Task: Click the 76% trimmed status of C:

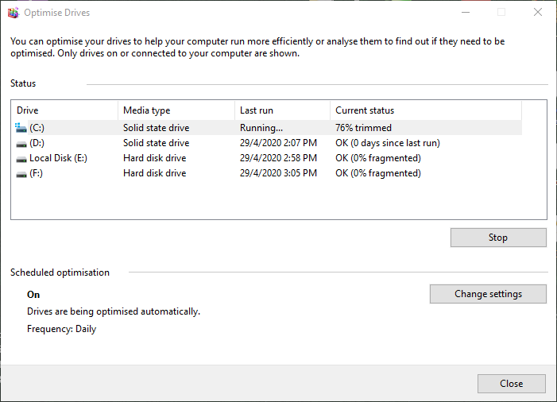Action: (x=363, y=128)
